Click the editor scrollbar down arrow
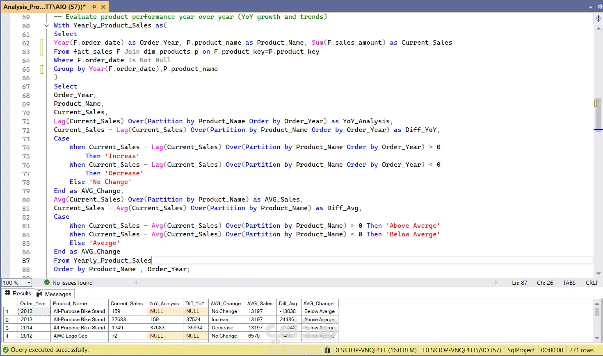This screenshot has width=603, height=356. [598, 273]
